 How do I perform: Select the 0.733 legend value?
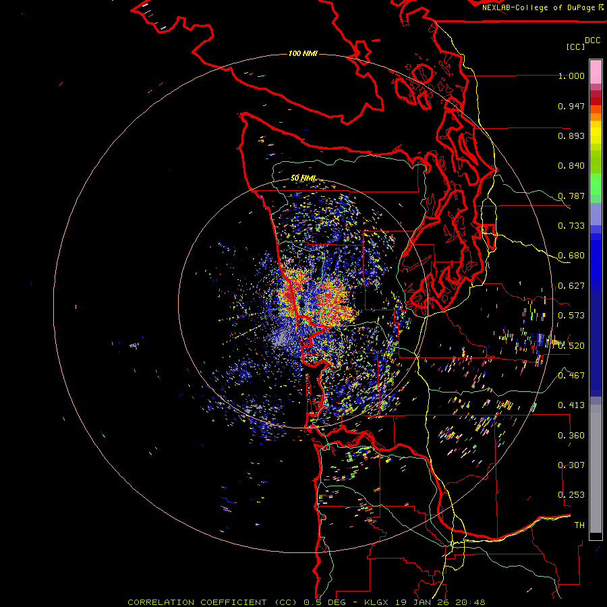point(571,226)
